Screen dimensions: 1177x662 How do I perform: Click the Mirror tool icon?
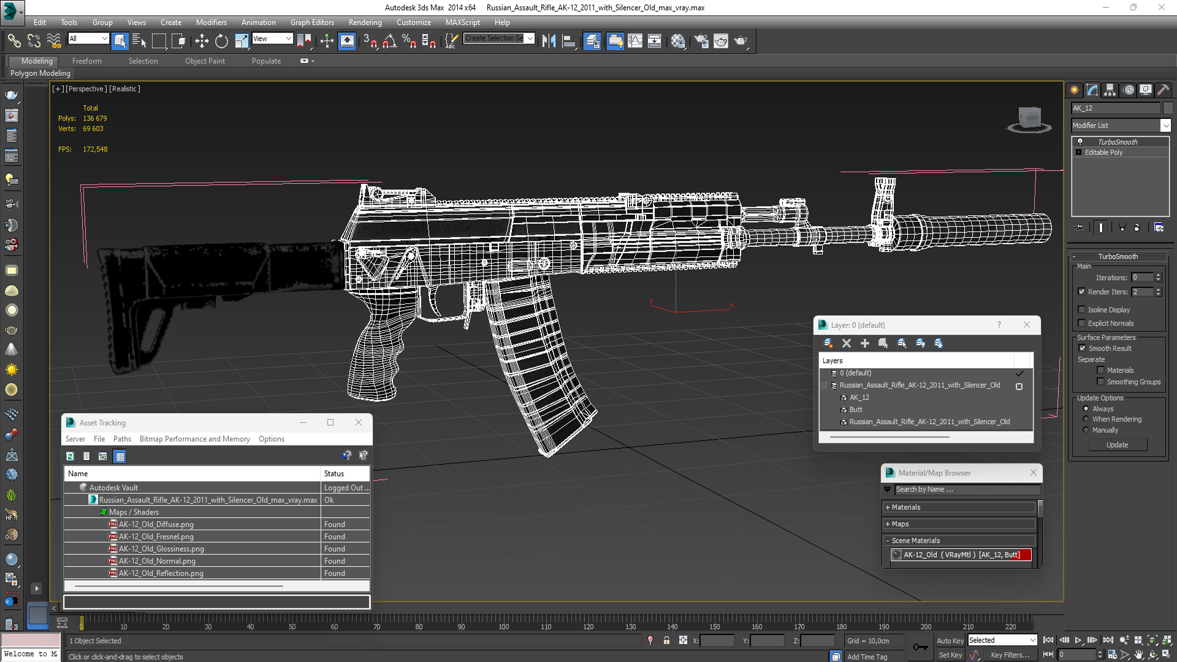pyautogui.click(x=549, y=41)
